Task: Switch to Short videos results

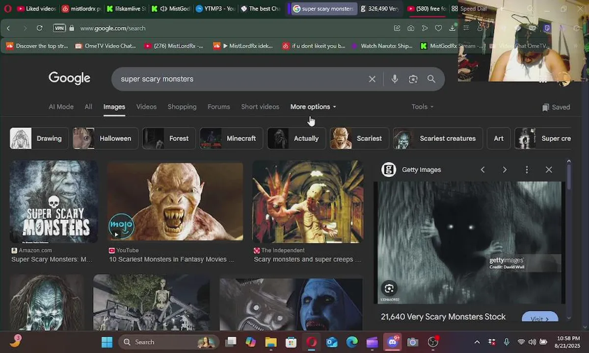Action: [260, 106]
